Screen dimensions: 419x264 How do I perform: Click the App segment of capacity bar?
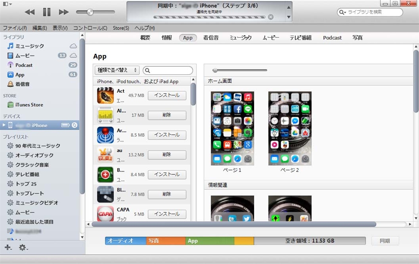coord(210,241)
